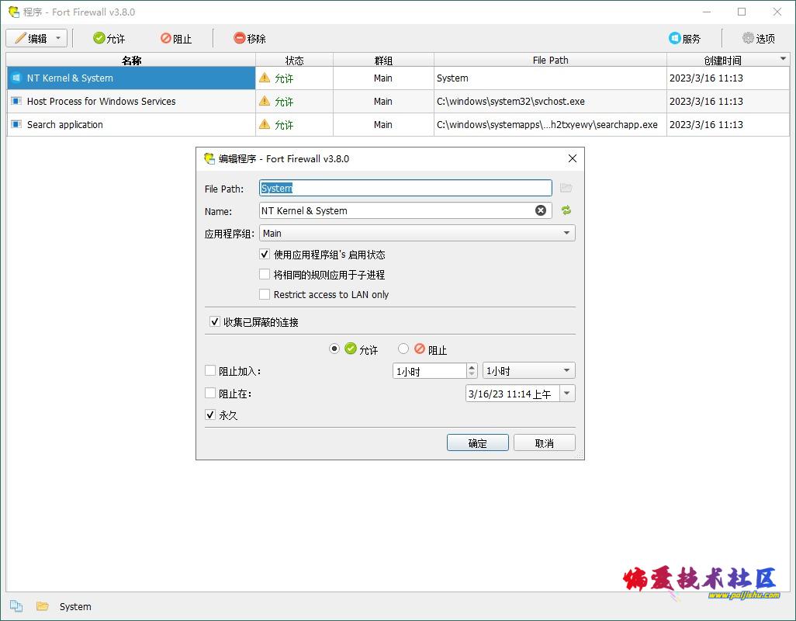The height and width of the screenshot is (621, 796).
Task: Enable the 阻止在 checkbox
Action: pyautogui.click(x=210, y=393)
